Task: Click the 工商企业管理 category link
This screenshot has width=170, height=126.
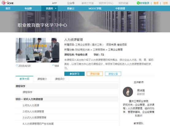Action: (115, 50)
